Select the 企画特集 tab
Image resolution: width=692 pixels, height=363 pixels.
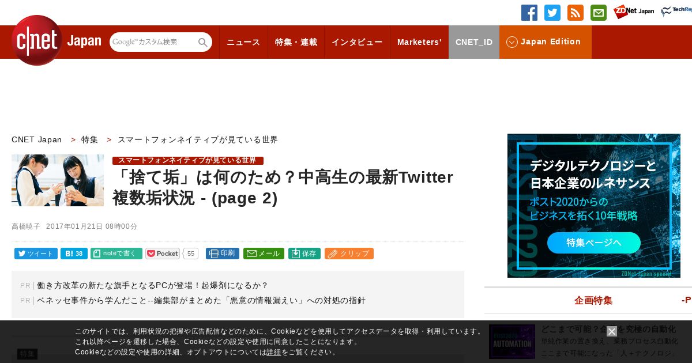593,300
